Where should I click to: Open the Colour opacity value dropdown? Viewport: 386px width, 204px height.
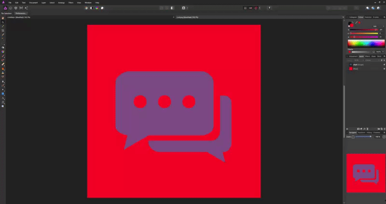tap(383, 52)
